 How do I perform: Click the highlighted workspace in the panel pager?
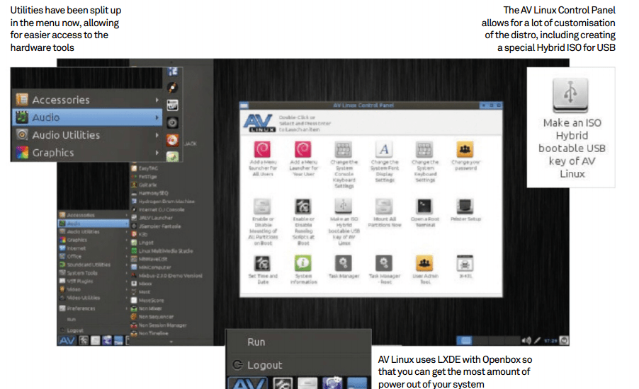pyautogui.click(x=464, y=340)
